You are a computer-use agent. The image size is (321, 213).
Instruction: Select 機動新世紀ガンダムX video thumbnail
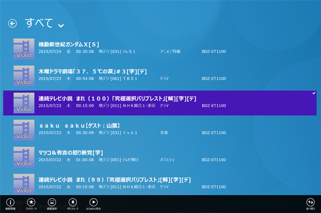(24, 48)
